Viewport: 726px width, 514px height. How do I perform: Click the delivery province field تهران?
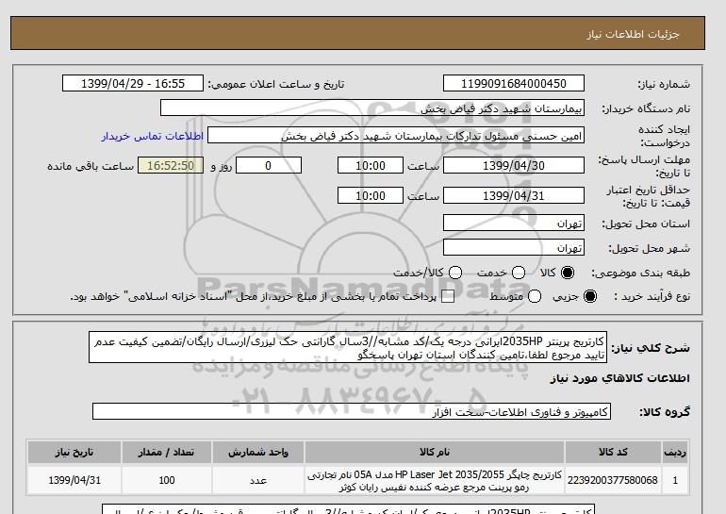[x=514, y=224]
